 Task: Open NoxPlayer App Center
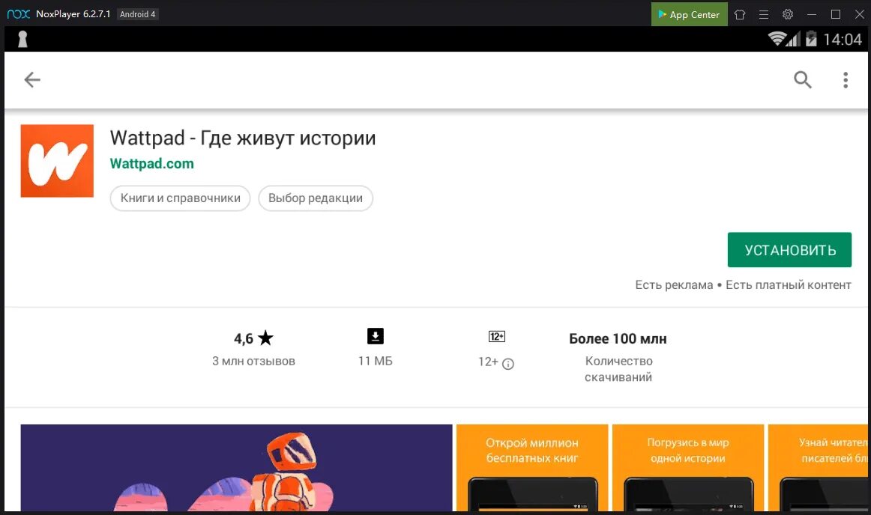tap(689, 14)
